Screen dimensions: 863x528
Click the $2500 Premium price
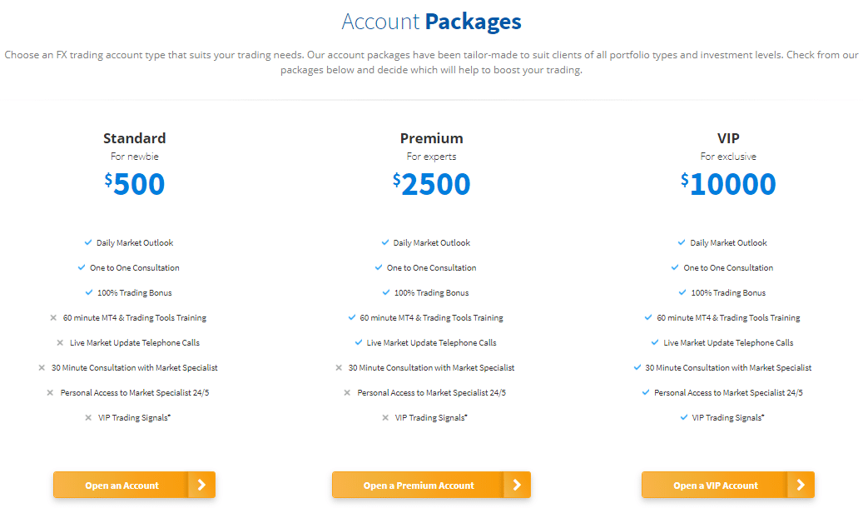(x=431, y=184)
